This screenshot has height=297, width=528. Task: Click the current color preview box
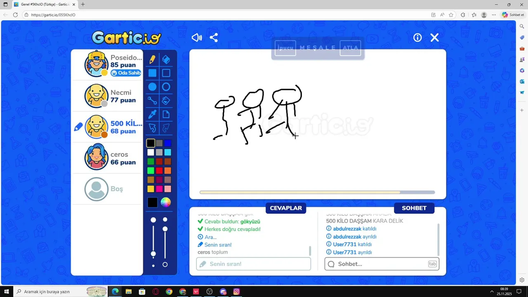click(x=153, y=203)
